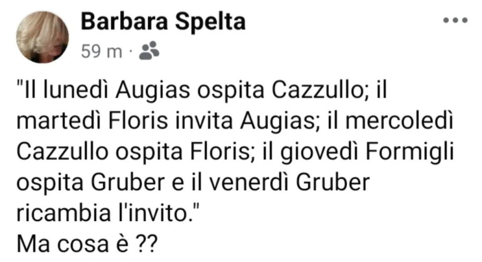
Task: Open the three-dot post options menu
Action: (456, 21)
